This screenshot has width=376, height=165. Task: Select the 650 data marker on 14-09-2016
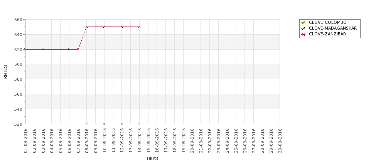coord(139,27)
